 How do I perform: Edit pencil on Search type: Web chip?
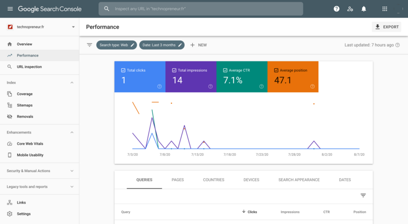point(133,45)
